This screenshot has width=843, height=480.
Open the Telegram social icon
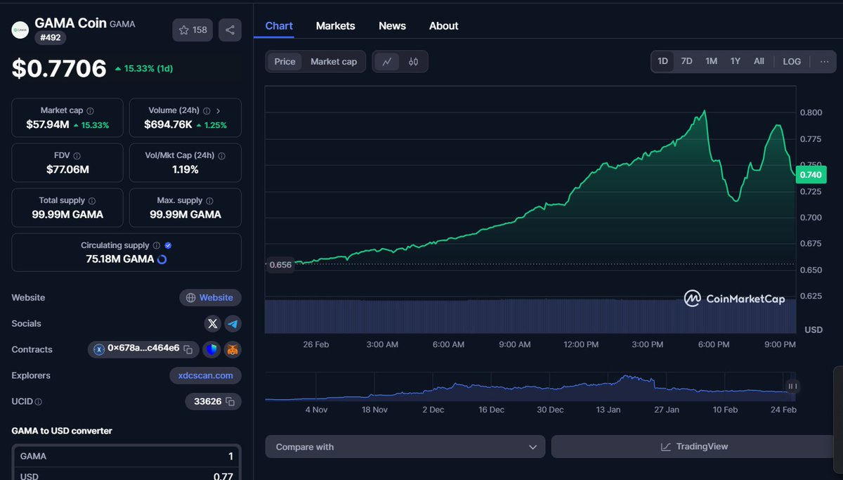click(x=233, y=324)
